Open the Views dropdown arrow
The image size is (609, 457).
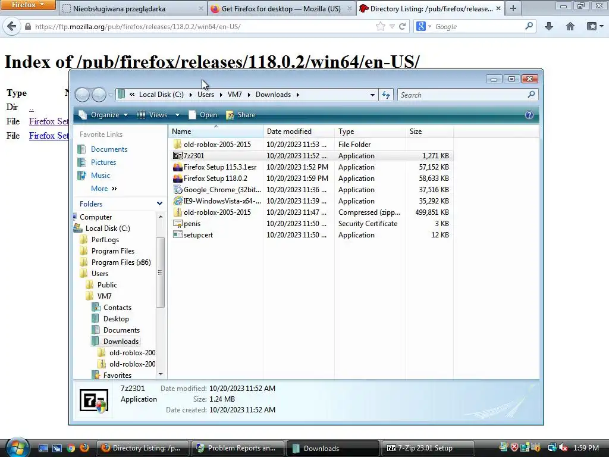177,115
